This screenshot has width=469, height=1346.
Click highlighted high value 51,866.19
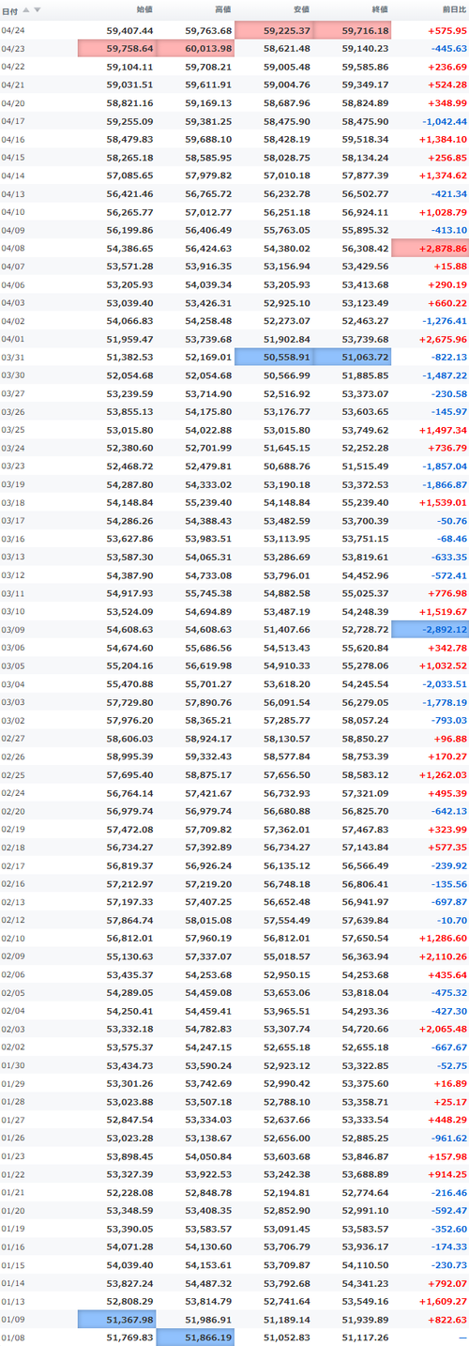tap(196, 1337)
